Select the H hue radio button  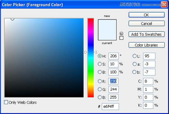point(100,56)
